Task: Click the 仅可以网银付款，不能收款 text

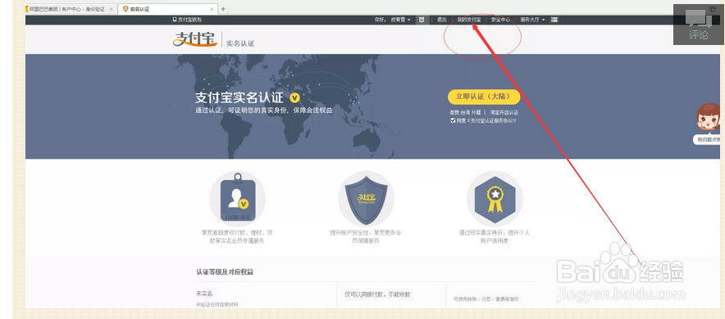Action: tap(378, 294)
